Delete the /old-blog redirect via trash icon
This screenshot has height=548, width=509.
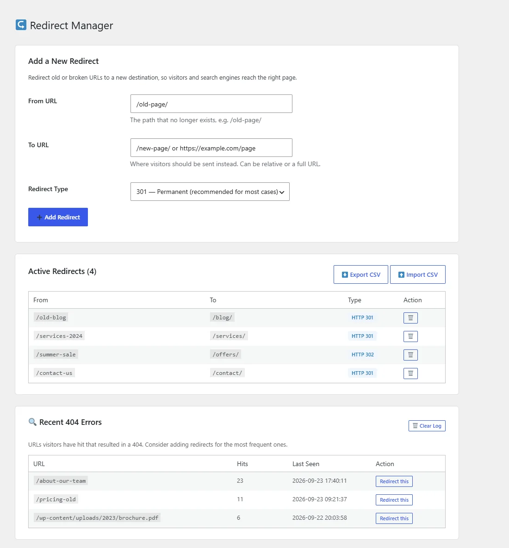pos(410,318)
